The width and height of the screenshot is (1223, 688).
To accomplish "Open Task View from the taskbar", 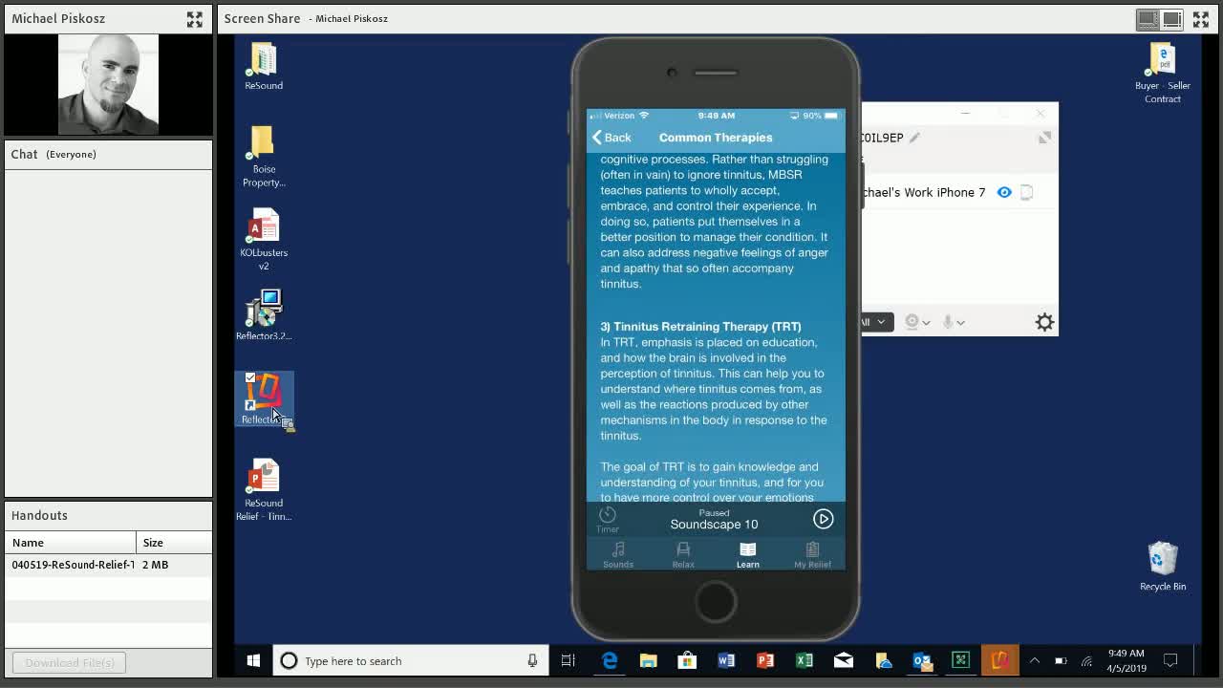I will point(568,660).
